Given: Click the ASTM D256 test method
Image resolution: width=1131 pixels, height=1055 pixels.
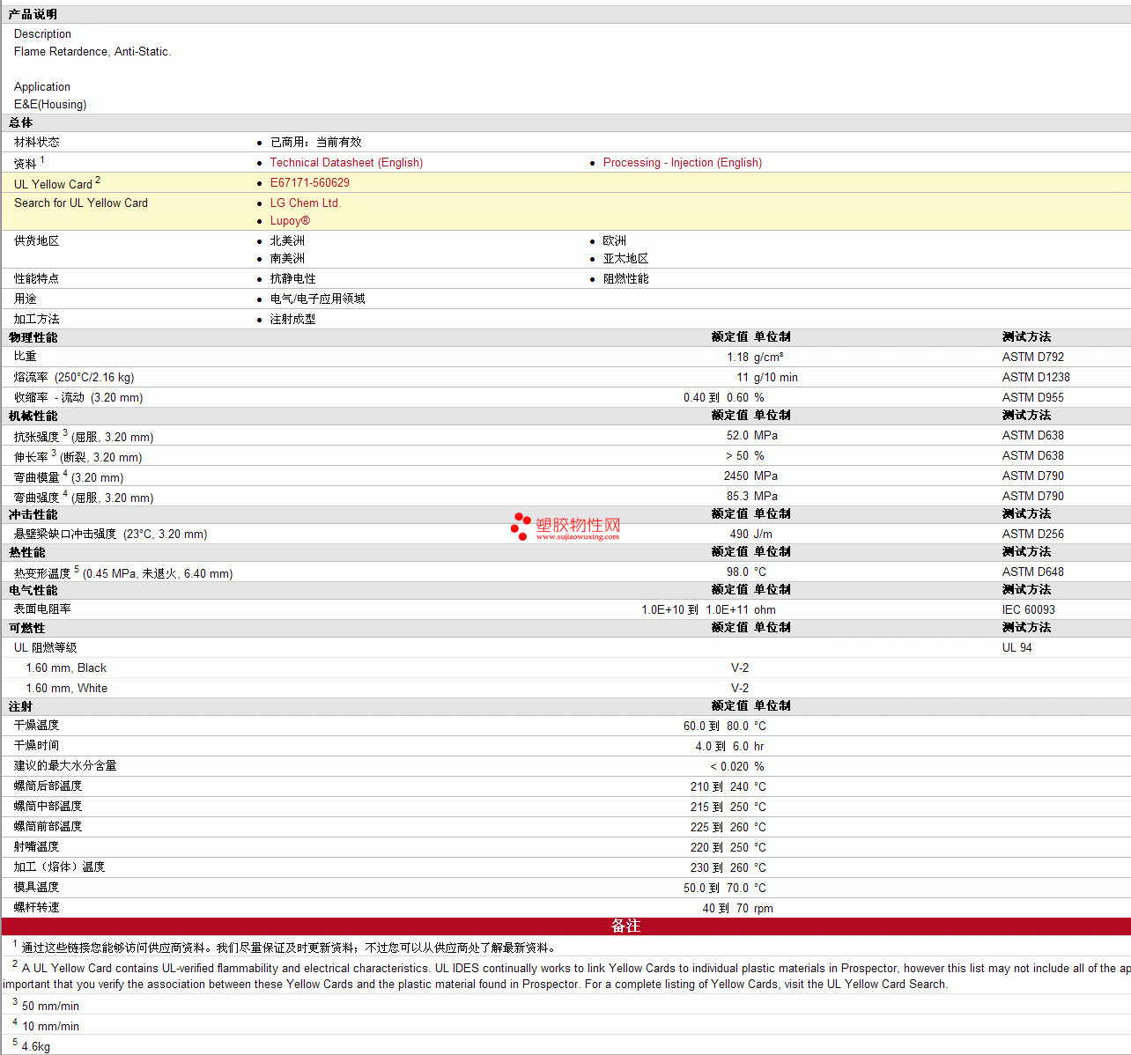Looking at the screenshot, I should (x=1032, y=535).
